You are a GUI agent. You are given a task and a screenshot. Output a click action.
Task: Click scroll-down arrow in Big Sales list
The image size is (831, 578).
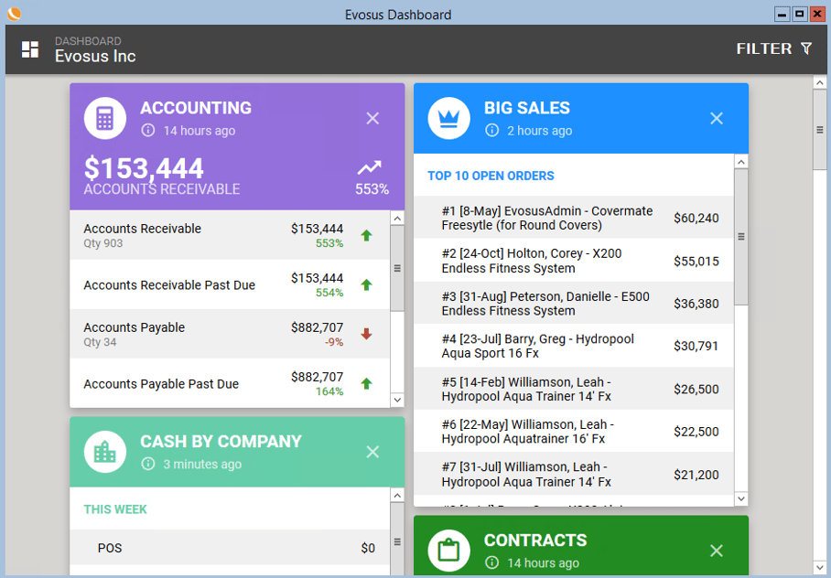[741, 498]
